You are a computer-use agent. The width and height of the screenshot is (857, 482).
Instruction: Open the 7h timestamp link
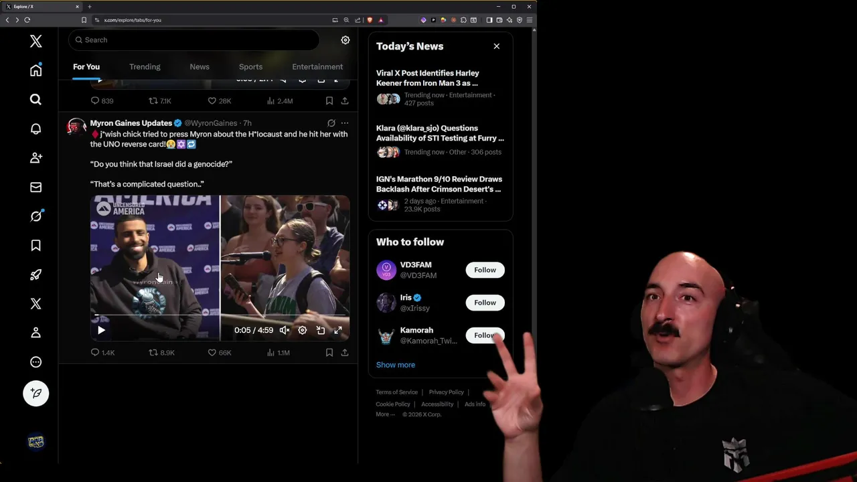pyautogui.click(x=247, y=123)
